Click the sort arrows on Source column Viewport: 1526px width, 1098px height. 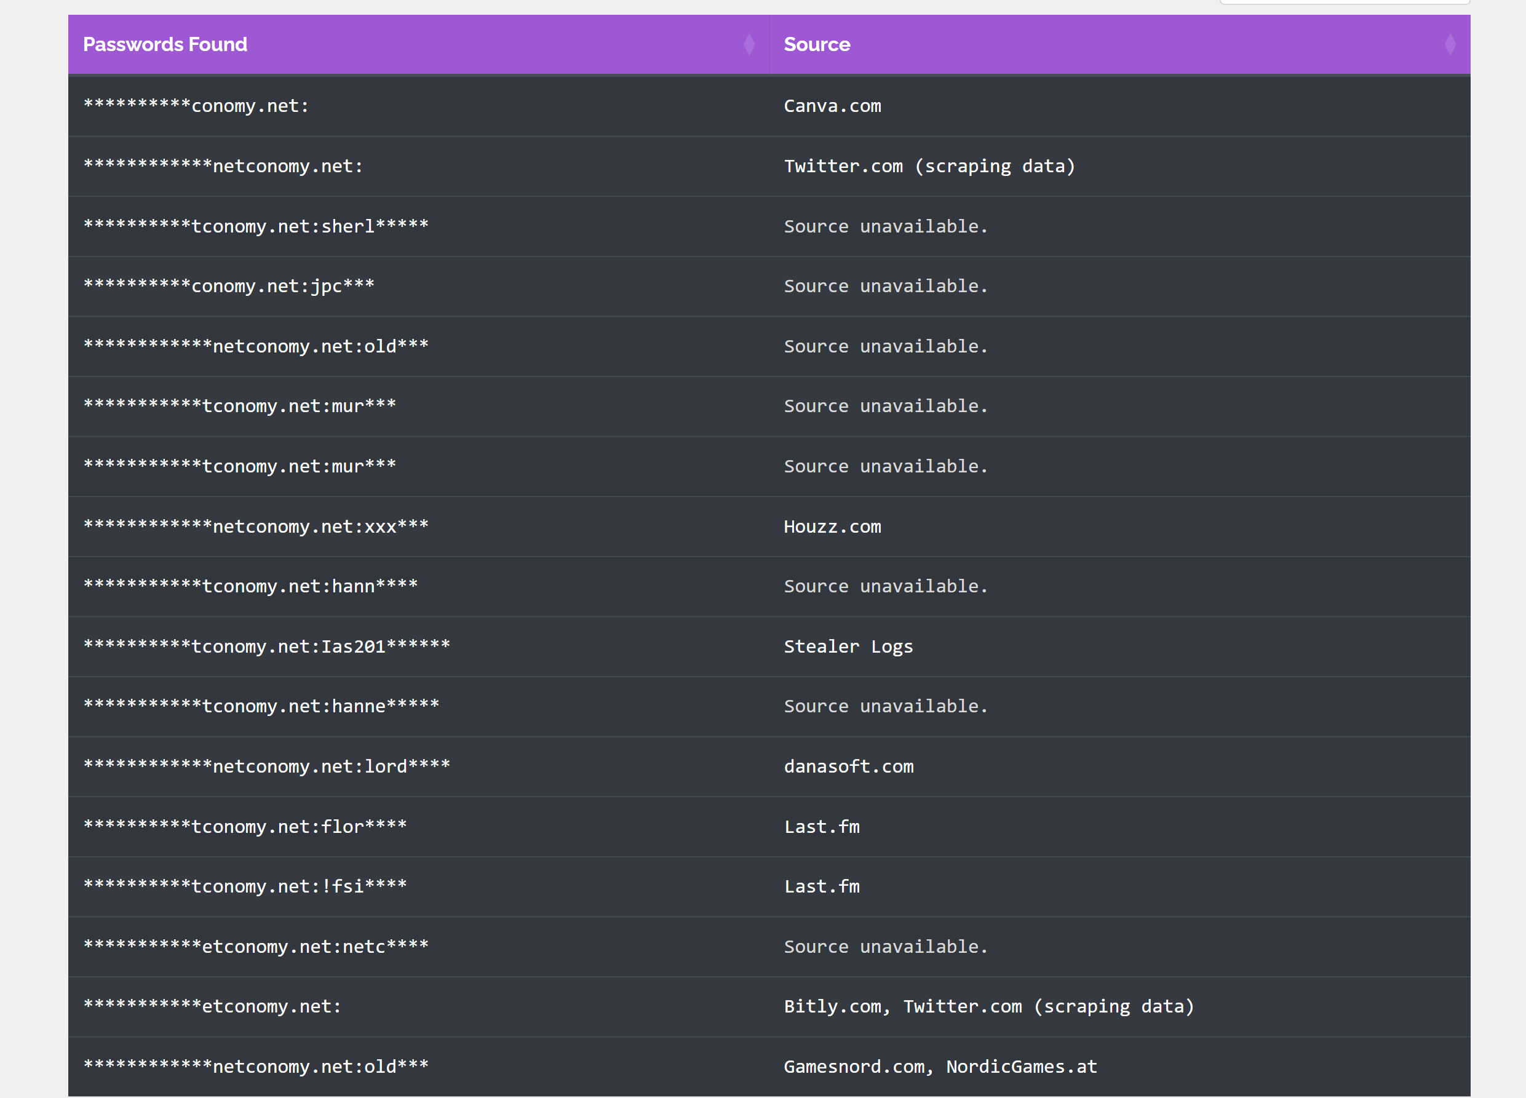1450,44
